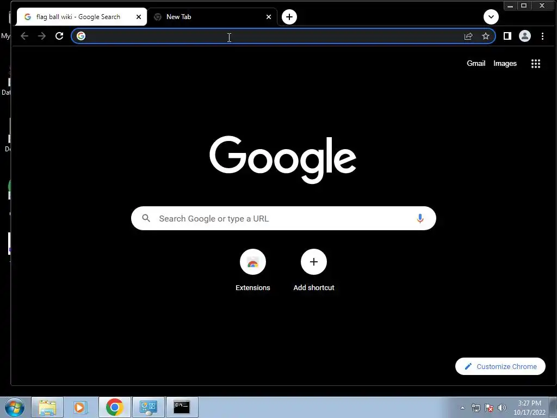This screenshot has height=418, width=557.
Task: Open Windows Explorer from taskbar
Action: click(47, 407)
